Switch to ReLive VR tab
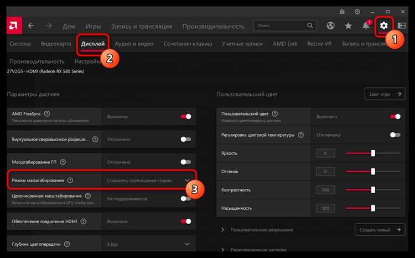Viewport: 415px width, 258px height. (319, 44)
